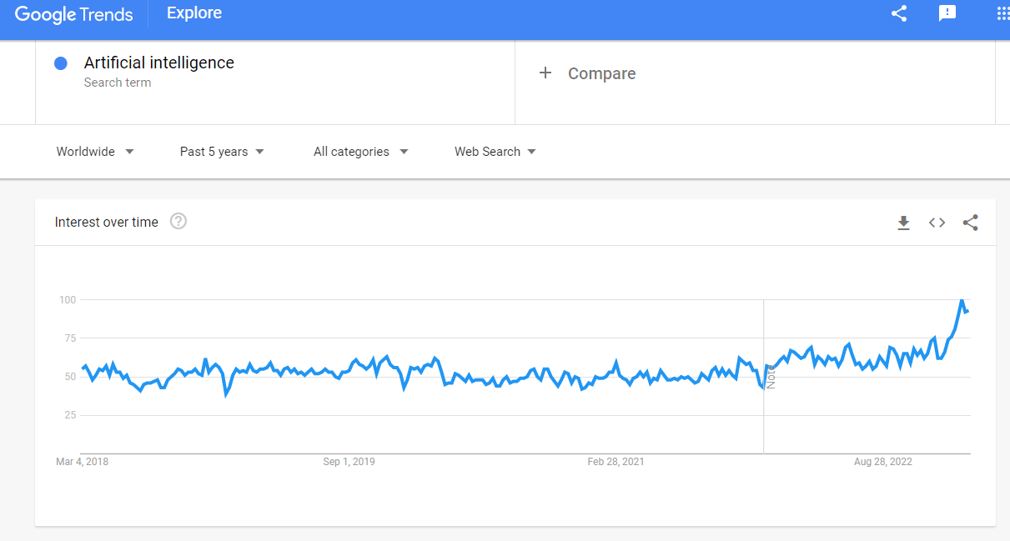Click the share icon in the header
Viewport: 1010px width, 541px height.
[899, 13]
